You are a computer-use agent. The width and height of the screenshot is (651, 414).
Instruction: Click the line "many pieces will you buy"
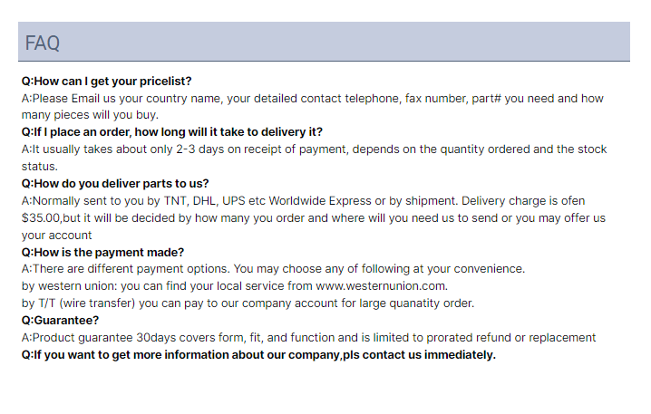91,114
